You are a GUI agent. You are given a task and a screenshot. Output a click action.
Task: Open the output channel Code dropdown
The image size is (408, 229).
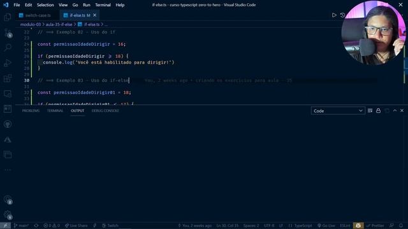(x=338, y=111)
